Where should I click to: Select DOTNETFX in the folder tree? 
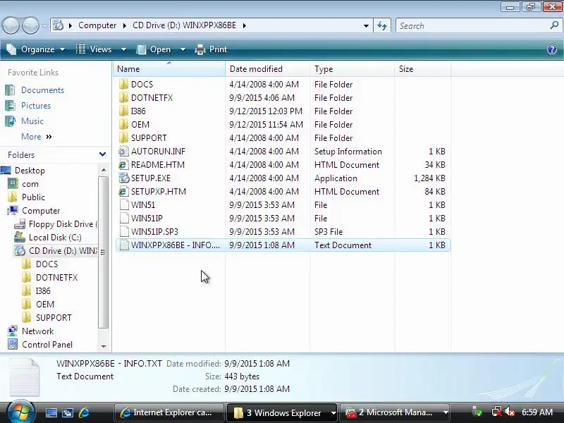(56, 277)
